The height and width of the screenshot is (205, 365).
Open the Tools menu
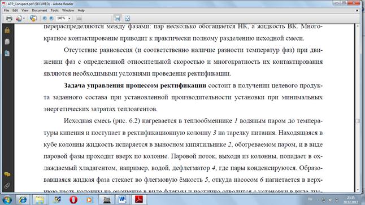pos(54,11)
